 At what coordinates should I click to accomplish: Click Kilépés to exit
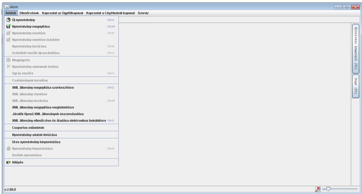point(62,162)
